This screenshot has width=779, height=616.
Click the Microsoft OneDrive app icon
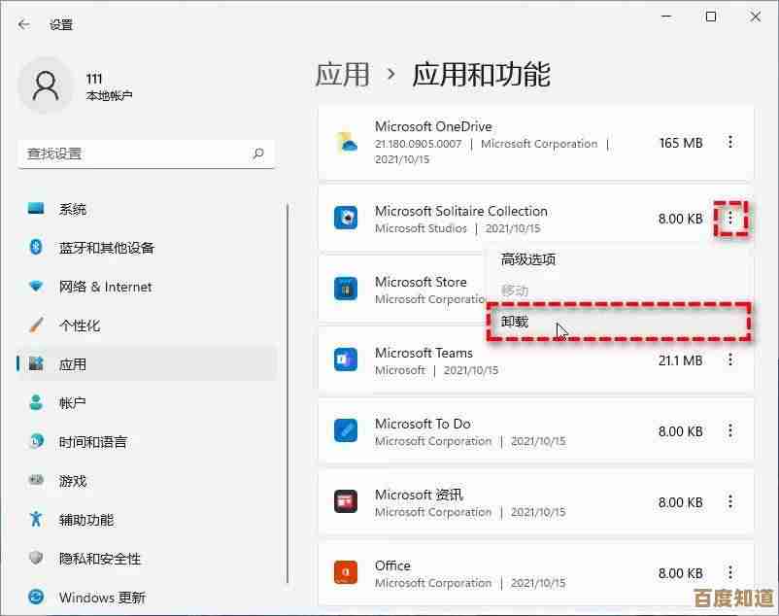coord(347,143)
